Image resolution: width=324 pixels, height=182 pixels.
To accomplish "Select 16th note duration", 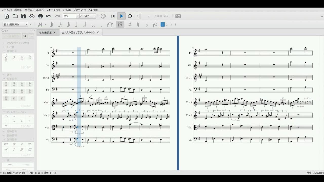I will [x=60, y=25].
